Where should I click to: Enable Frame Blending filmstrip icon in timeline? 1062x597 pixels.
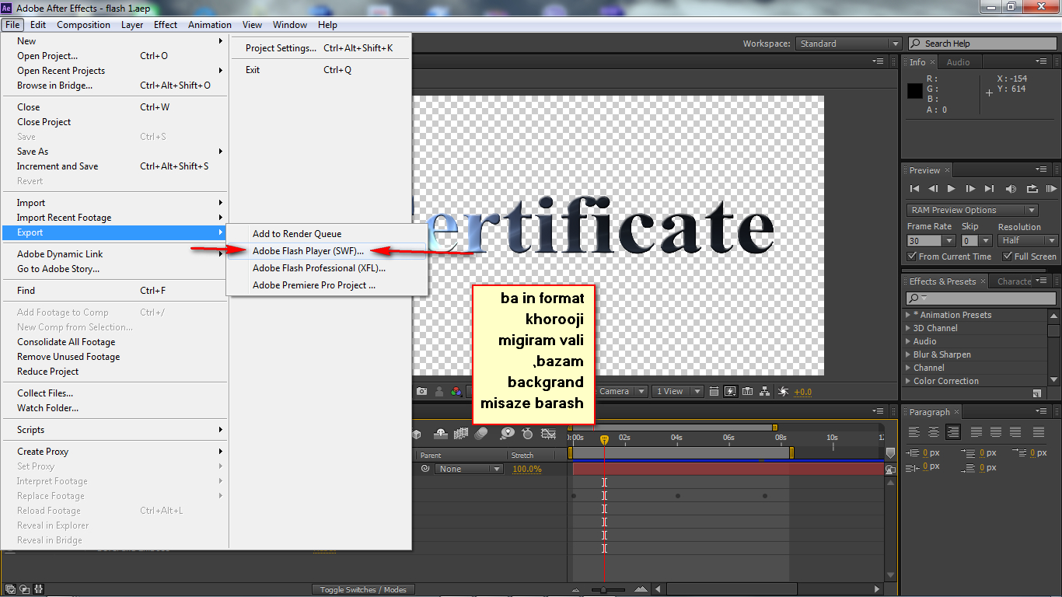pyautogui.click(x=461, y=434)
